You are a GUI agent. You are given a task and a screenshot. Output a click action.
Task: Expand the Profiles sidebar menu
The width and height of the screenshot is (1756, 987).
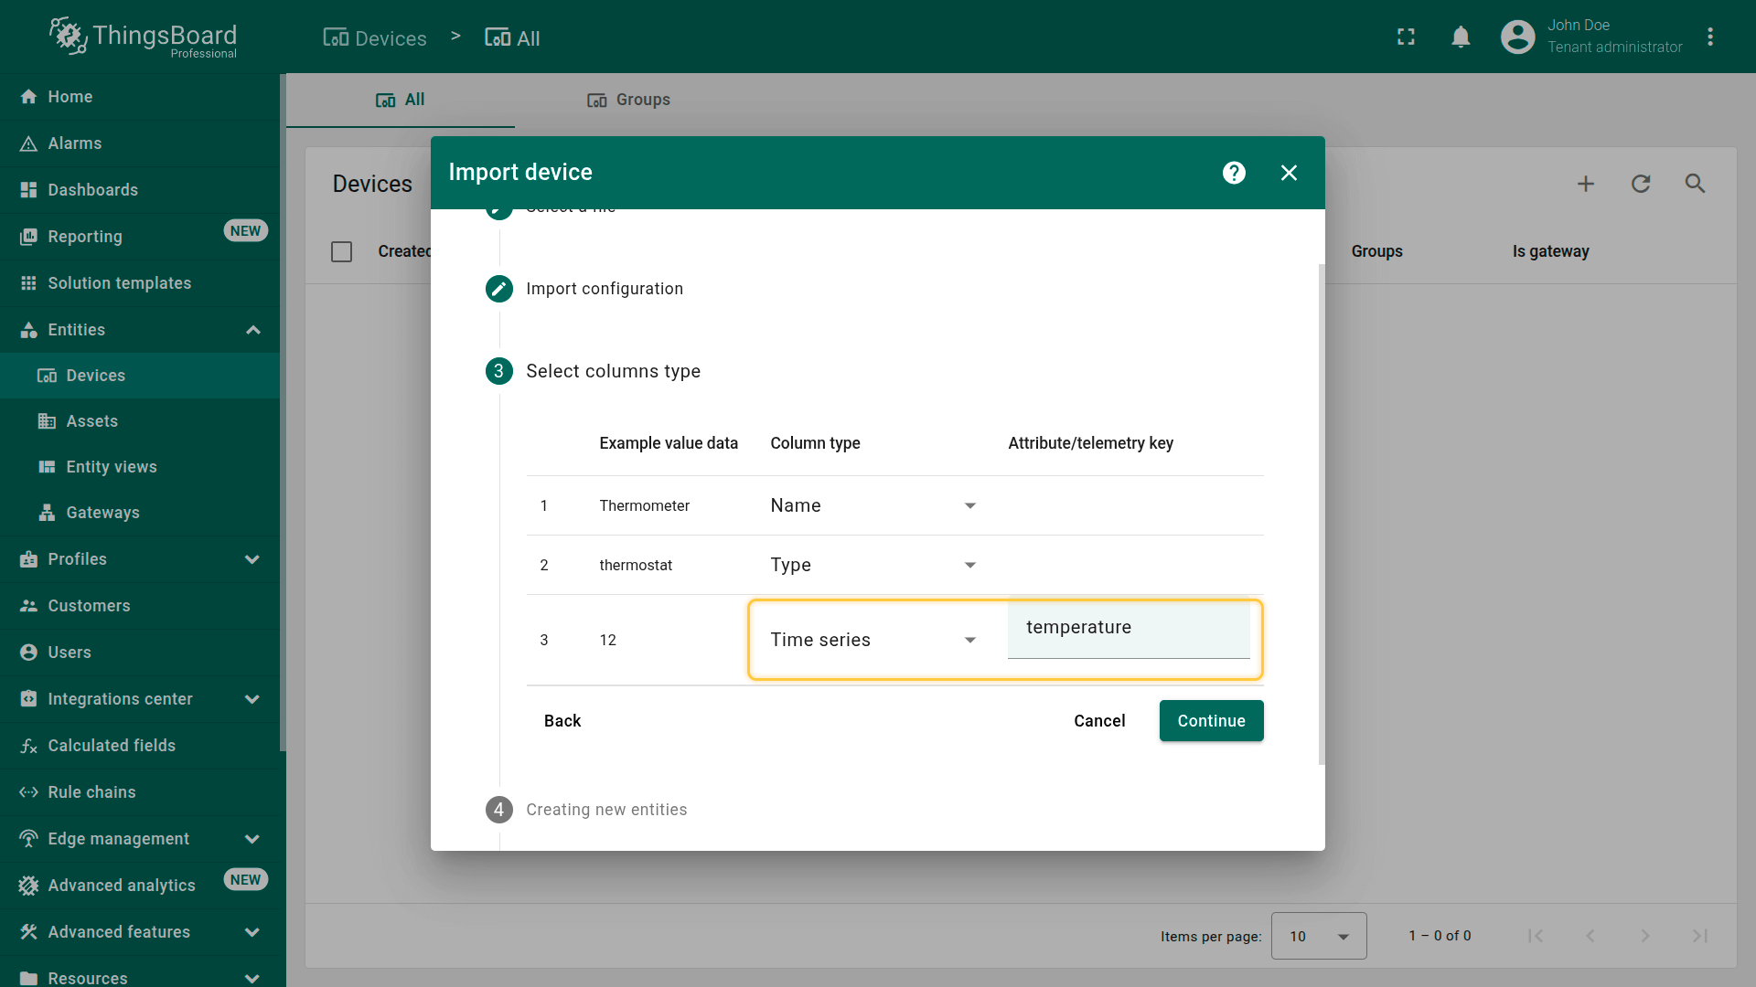(x=252, y=559)
